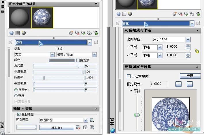The width and height of the screenshot is (204, 135).
Task: Collapse the 材质缩放与平铺 section
Action: coord(197,31)
